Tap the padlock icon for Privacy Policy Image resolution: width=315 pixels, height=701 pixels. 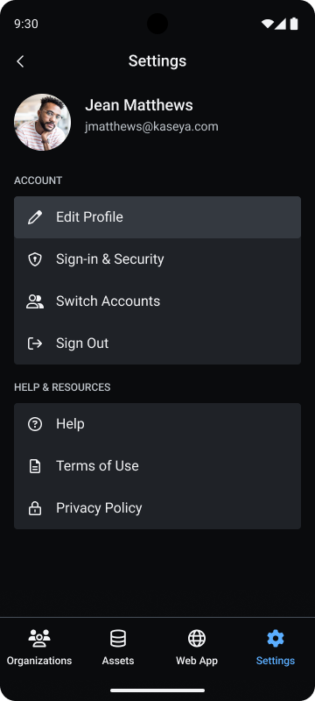[35, 508]
